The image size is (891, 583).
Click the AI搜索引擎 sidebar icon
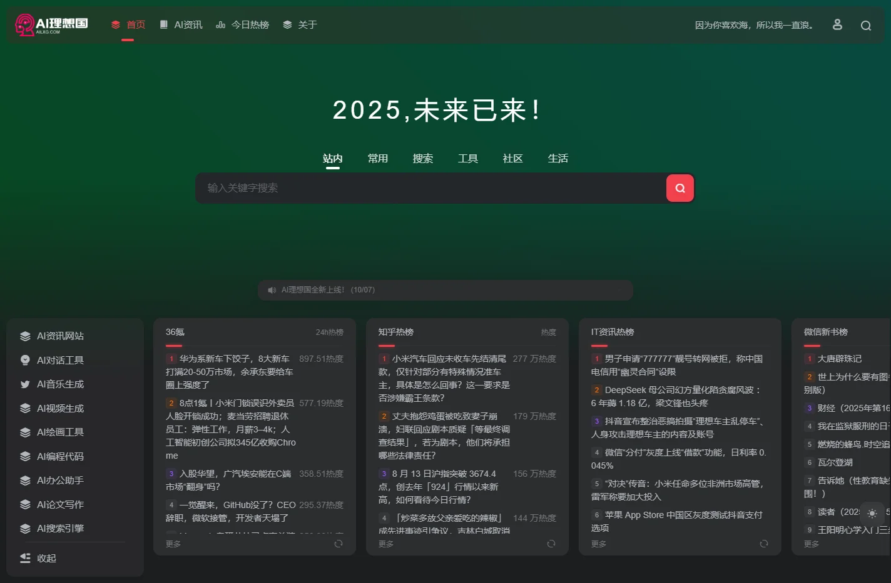click(25, 529)
